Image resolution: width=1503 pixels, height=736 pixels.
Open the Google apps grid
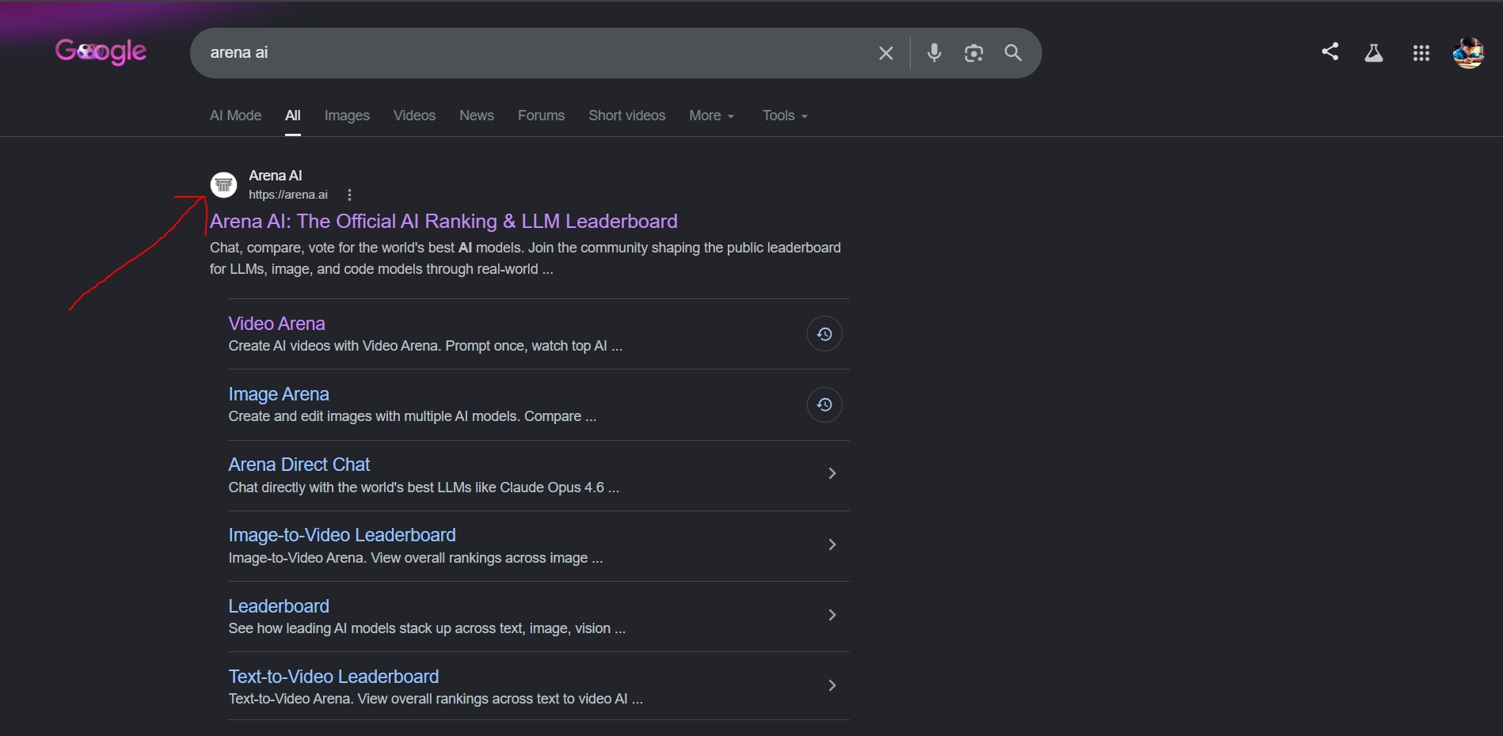coord(1421,53)
